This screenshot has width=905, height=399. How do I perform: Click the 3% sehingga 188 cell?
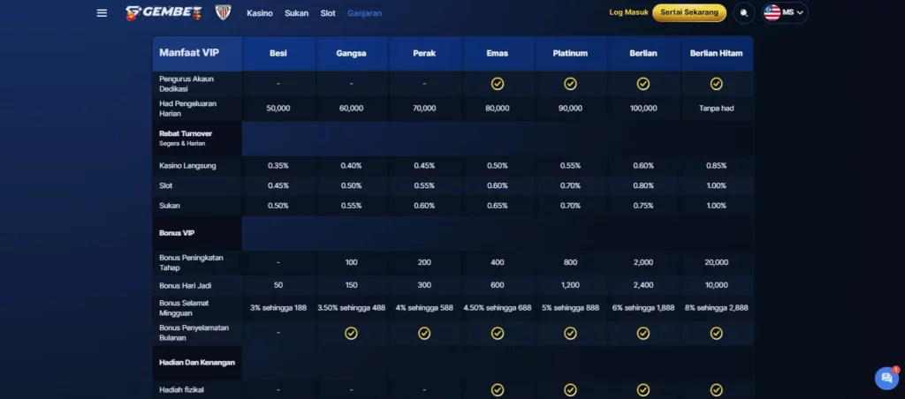278,308
